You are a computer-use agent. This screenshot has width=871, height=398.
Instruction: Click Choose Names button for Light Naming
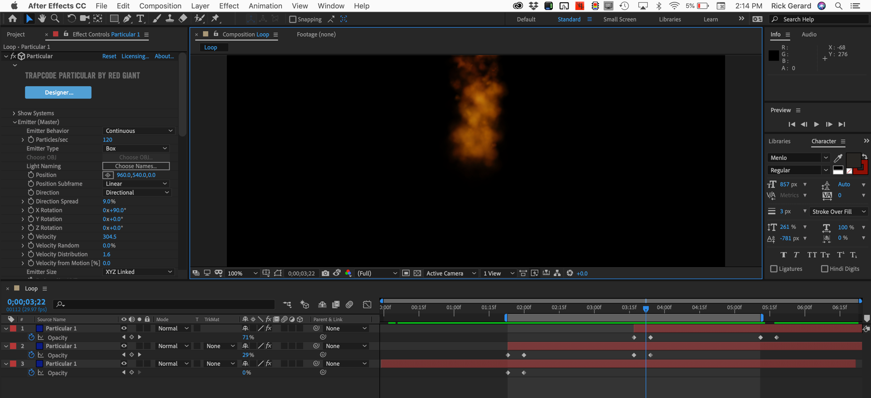pos(136,166)
